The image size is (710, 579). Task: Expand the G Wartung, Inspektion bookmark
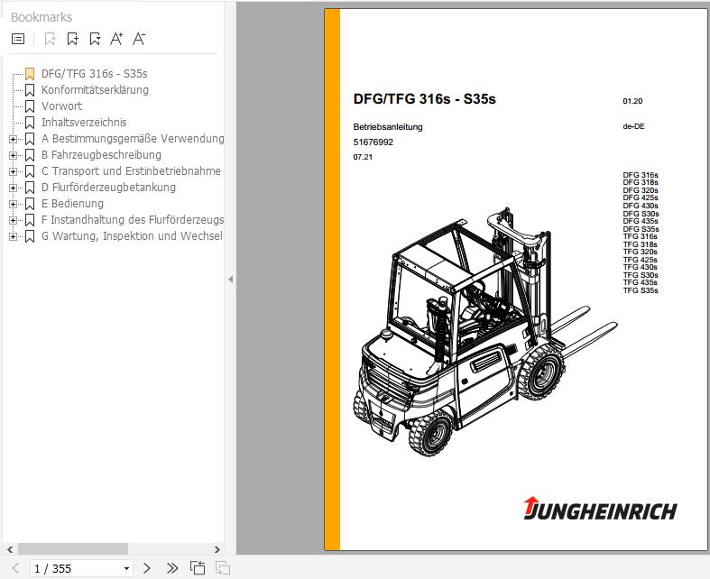point(14,237)
